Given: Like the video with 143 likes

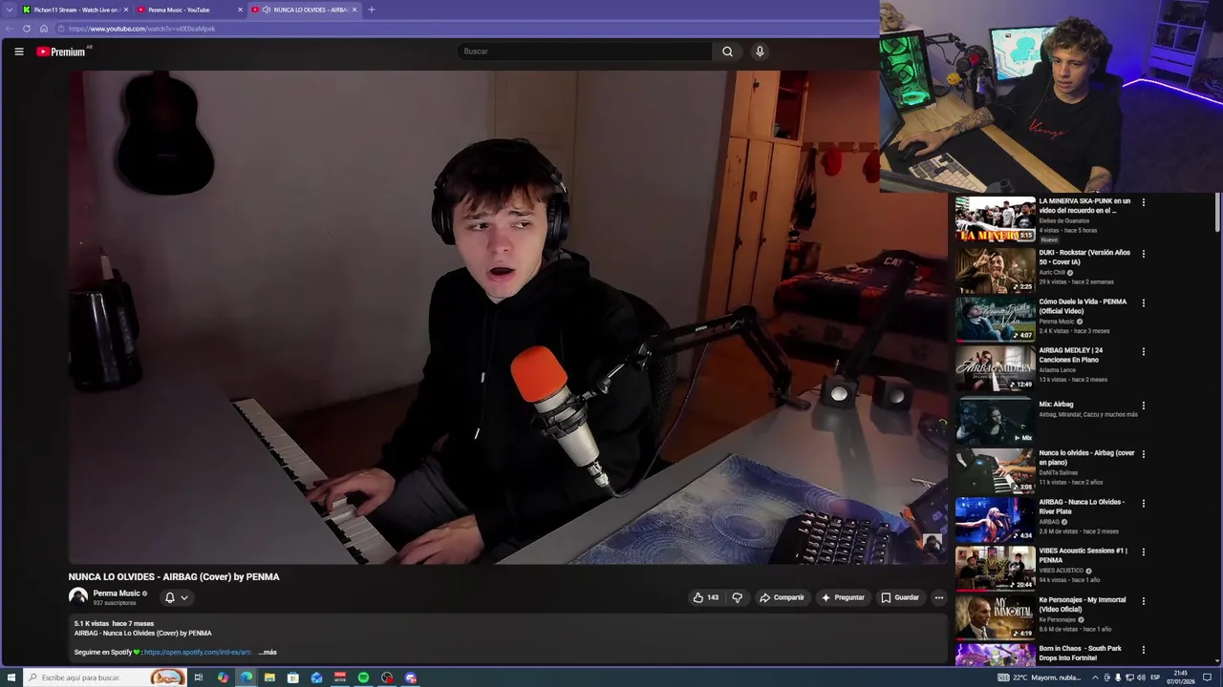Looking at the screenshot, I should (706, 597).
